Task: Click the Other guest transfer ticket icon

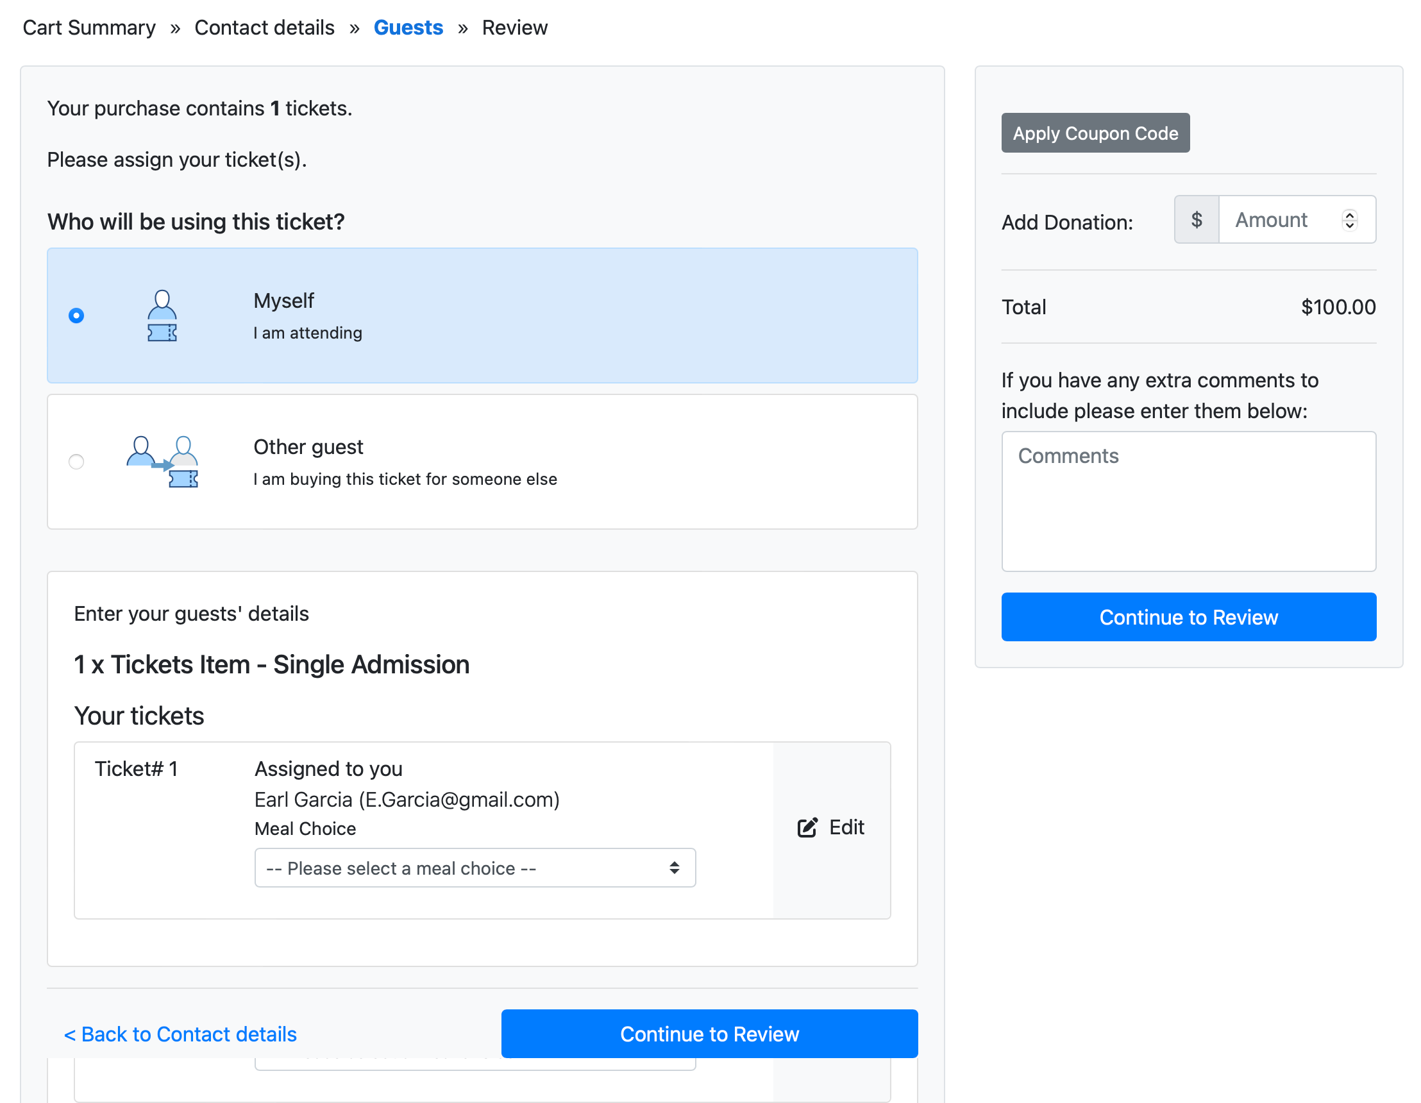Action: click(x=163, y=461)
